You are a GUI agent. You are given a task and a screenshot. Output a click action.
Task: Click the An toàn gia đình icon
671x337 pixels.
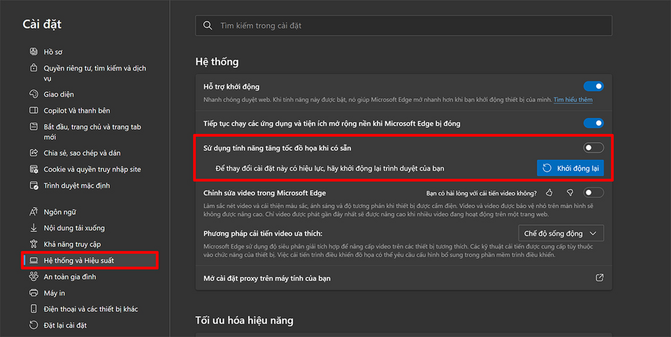34,276
